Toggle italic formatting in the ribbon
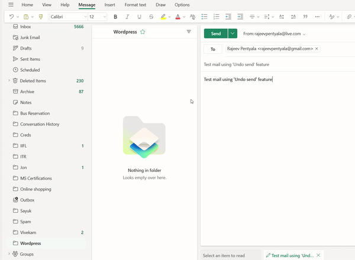The height and width of the screenshot is (260, 355). tap(127, 17)
